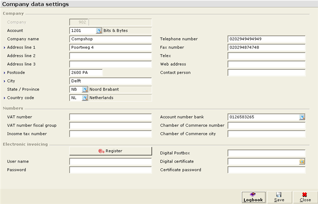
Task: Open the bank account number lookup icon
Action: tap(302, 117)
